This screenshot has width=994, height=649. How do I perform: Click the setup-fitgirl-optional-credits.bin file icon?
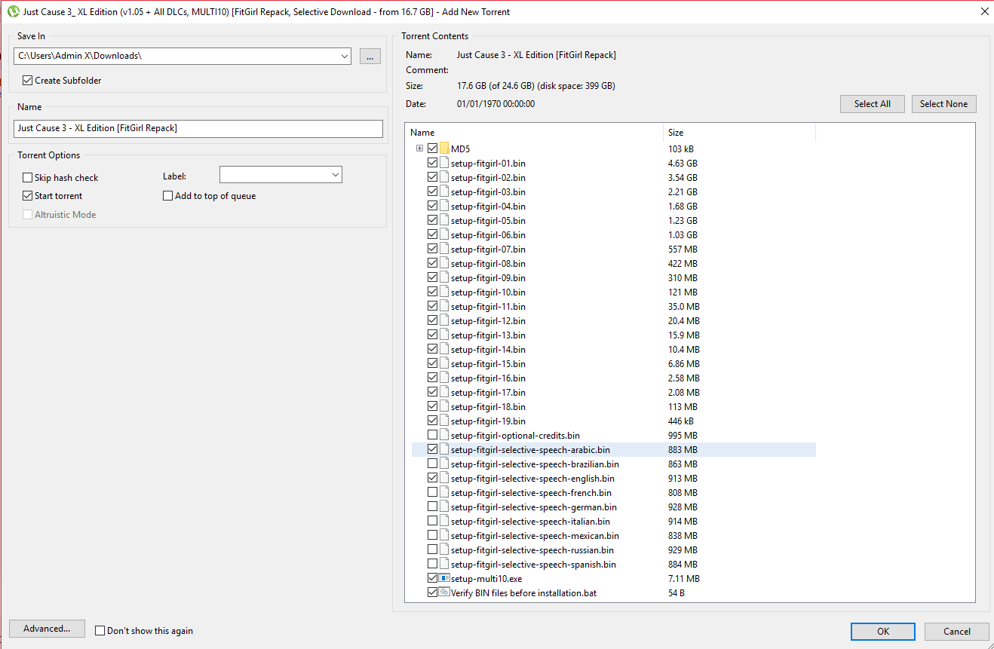coord(444,435)
